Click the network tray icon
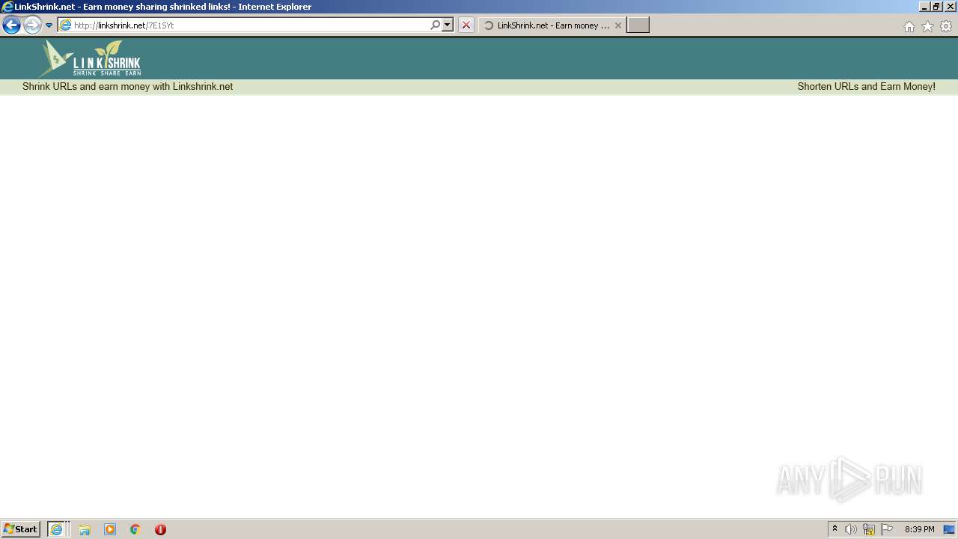Viewport: 958px width, 539px height. click(x=869, y=529)
